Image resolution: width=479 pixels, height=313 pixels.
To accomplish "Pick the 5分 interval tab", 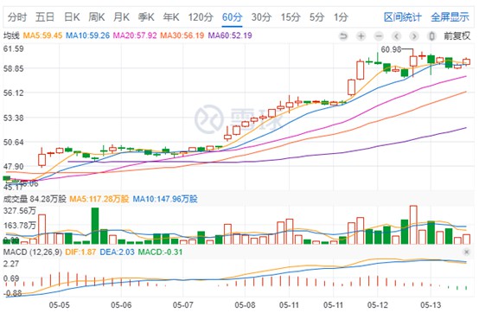I will [316, 16].
